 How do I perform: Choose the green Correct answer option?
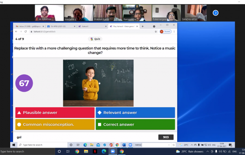[x=135, y=124]
